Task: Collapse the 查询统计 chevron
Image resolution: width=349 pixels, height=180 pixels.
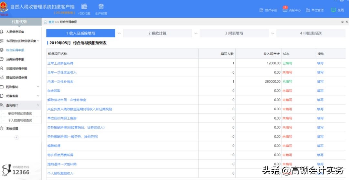Action: [38, 105]
